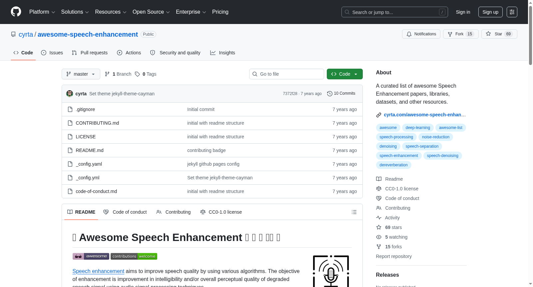This screenshot has width=533, height=287.
Task: Click the repository icon before cyrta
Action: 13,34
